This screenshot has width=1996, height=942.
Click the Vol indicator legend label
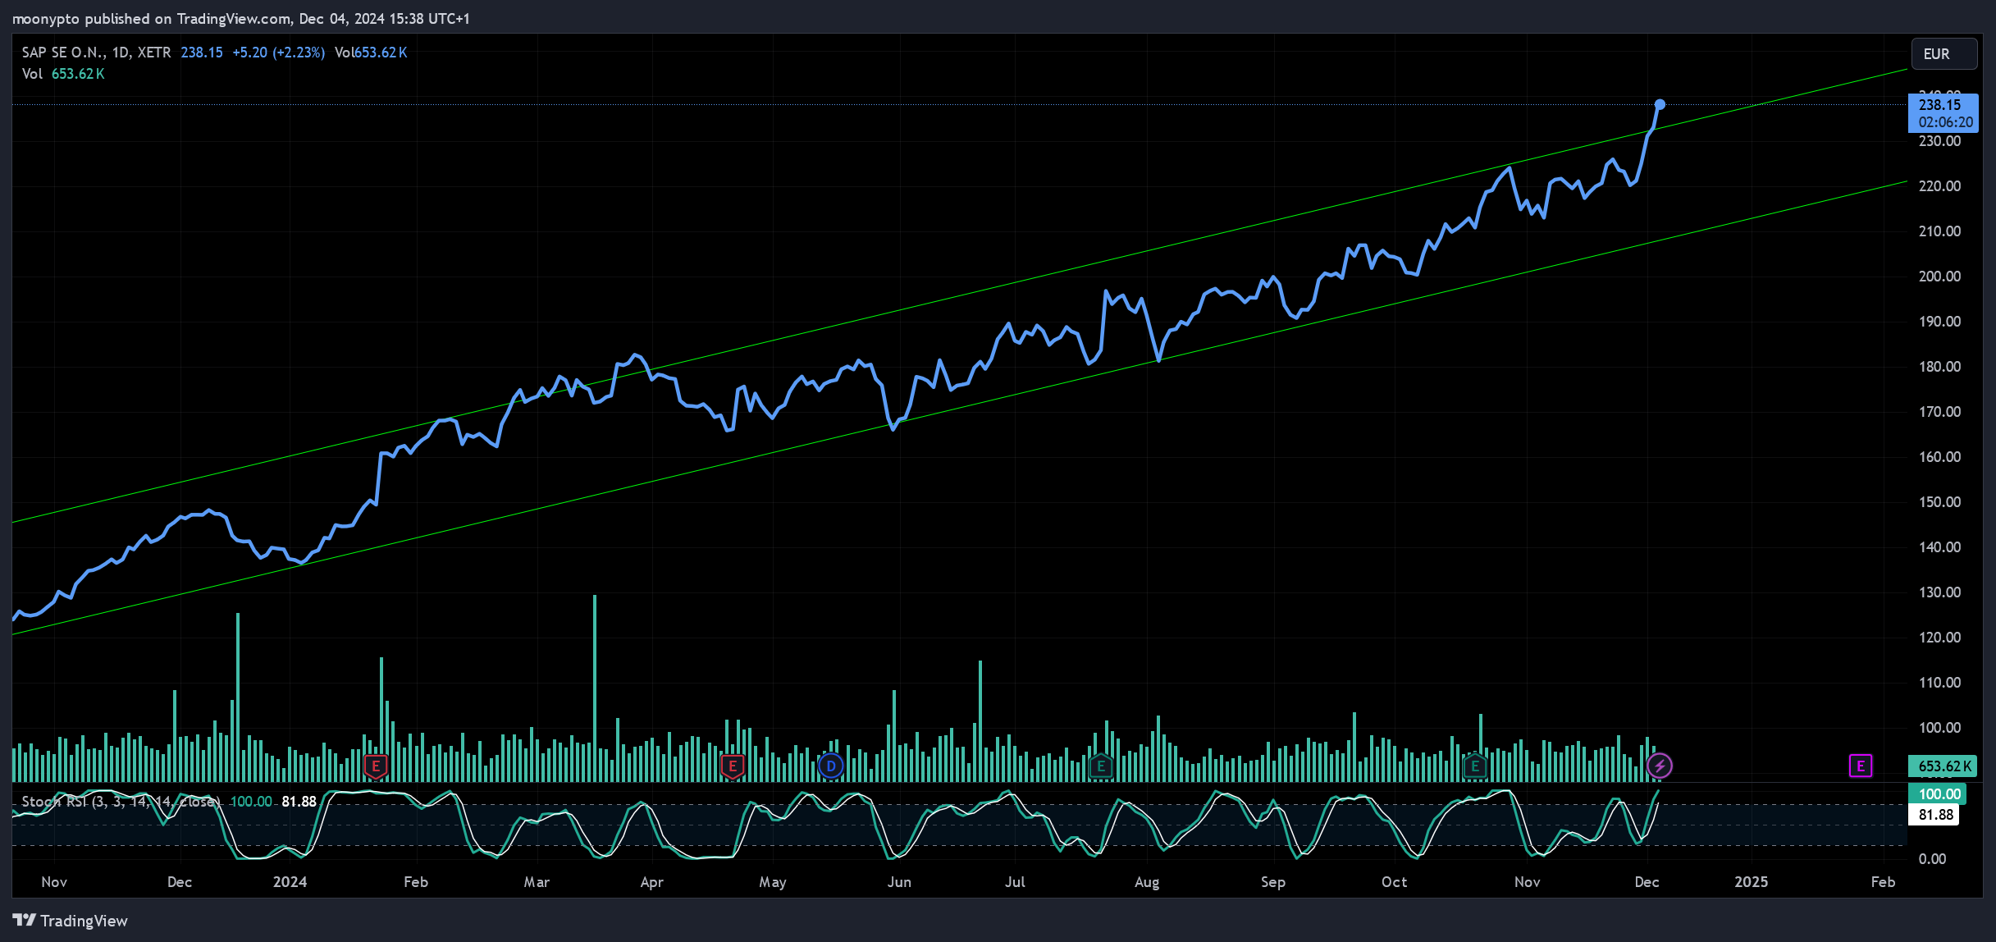[32, 74]
